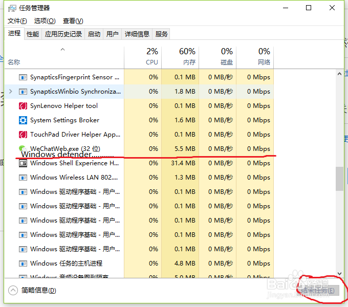
Task: Click the 4.8 MB memory value
Action: (185, 264)
